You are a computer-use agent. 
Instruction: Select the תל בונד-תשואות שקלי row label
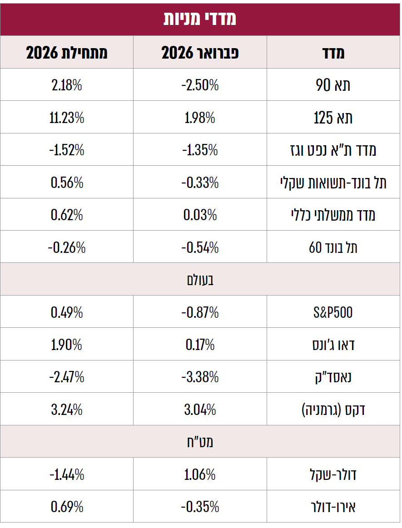[x=333, y=183]
